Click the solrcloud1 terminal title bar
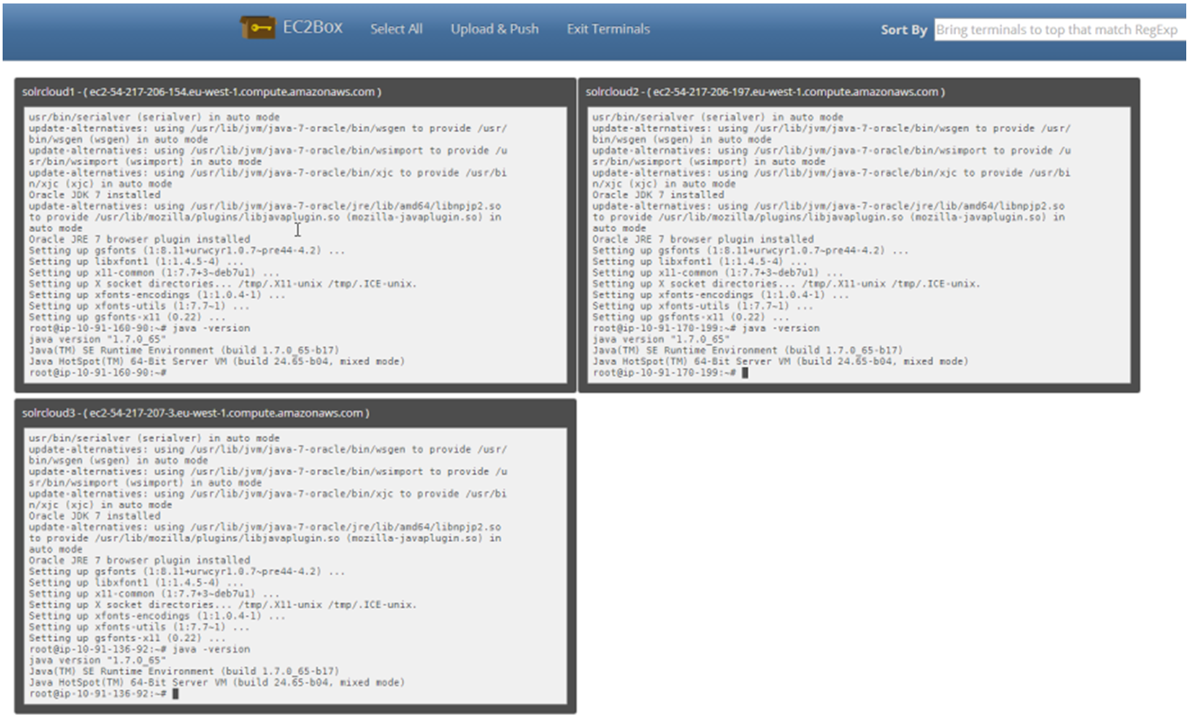Viewport: 1188px width, 715px height. [x=295, y=91]
